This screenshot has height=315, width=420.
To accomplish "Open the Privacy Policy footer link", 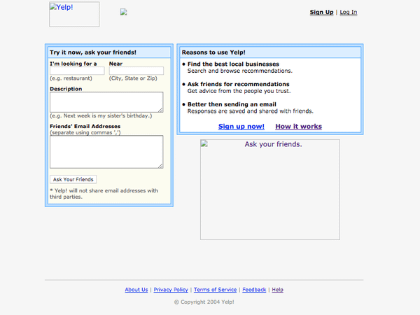I will (171, 290).
